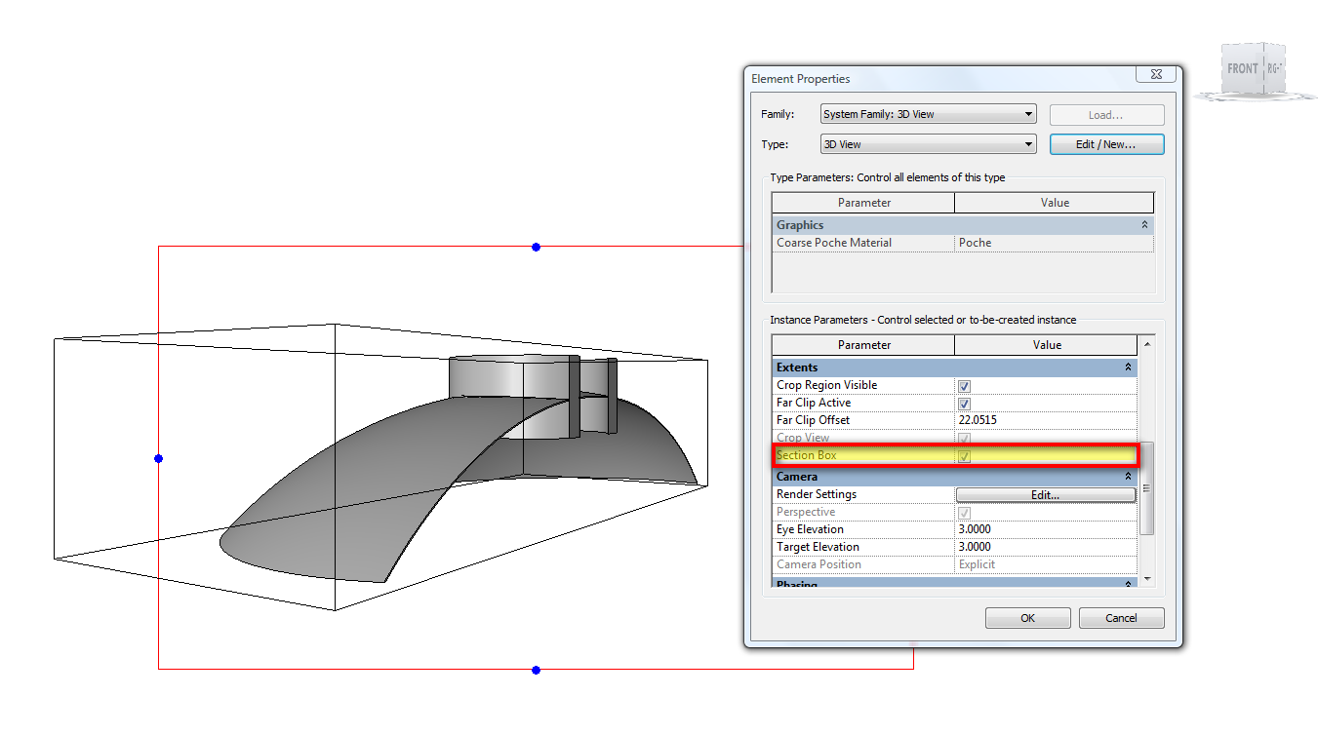
Task: Open the Family dropdown list
Action: click(x=1028, y=115)
